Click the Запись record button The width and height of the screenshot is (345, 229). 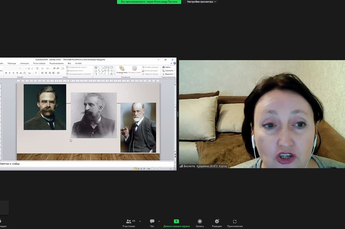pyautogui.click(x=200, y=223)
